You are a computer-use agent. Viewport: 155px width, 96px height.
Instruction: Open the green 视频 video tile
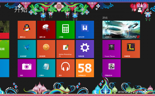tap(5, 49)
